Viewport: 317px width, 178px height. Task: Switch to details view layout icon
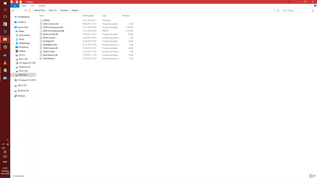pyautogui.click(x=311, y=176)
